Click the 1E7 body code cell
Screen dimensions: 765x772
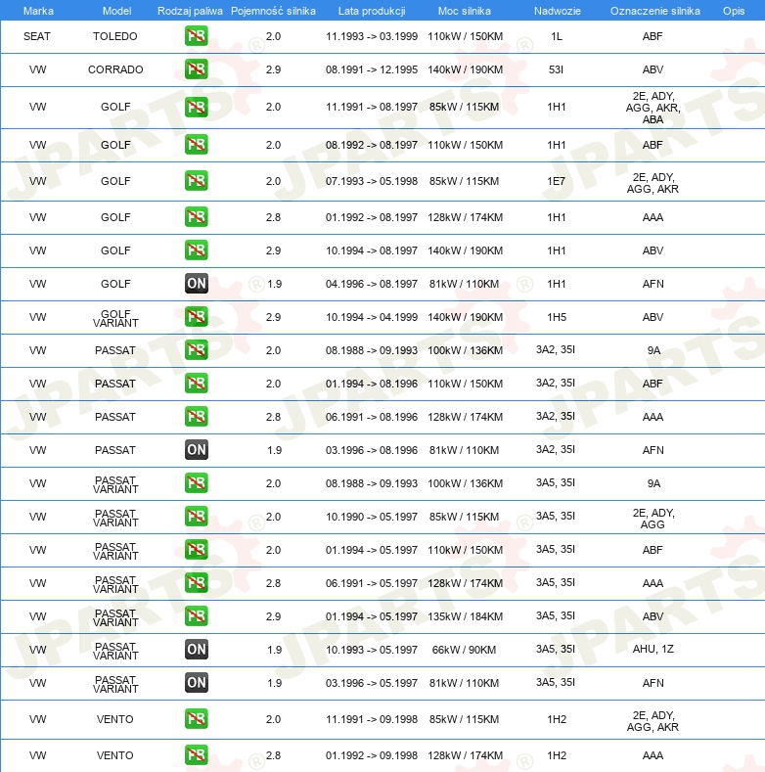point(557,181)
